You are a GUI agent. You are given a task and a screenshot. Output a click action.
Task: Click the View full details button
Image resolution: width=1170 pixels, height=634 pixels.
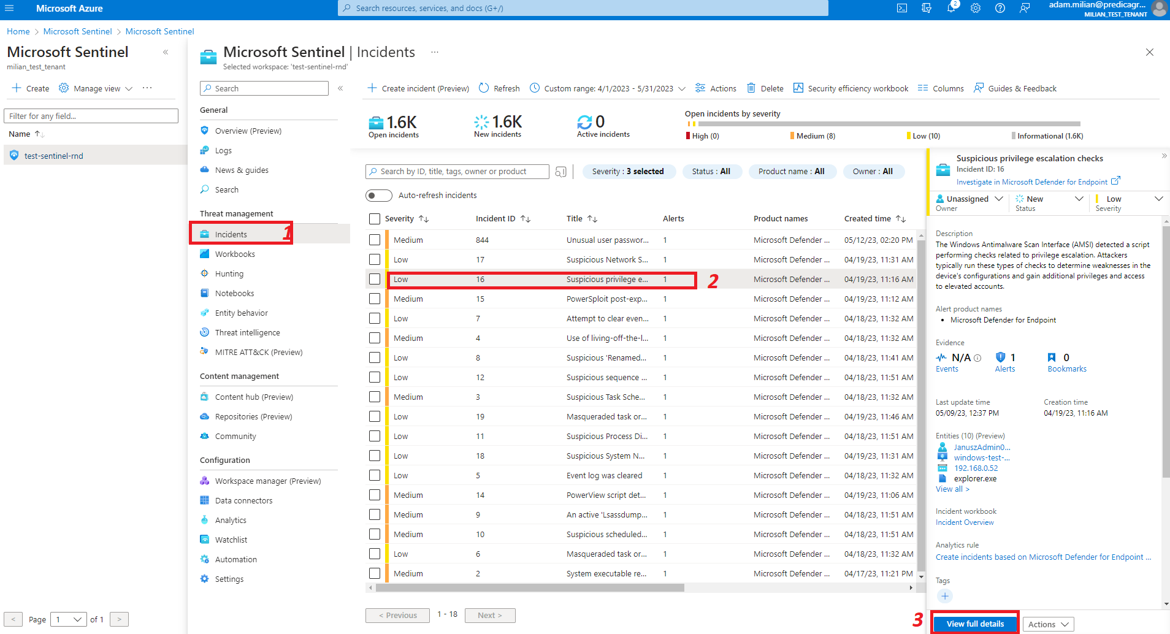tap(974, 623)
